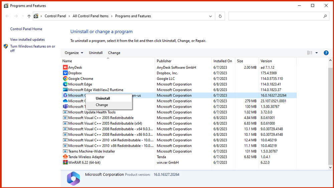This screenshot has height=188, width=334.
Task: Sort by the Size column header
Action: [247, 61]
